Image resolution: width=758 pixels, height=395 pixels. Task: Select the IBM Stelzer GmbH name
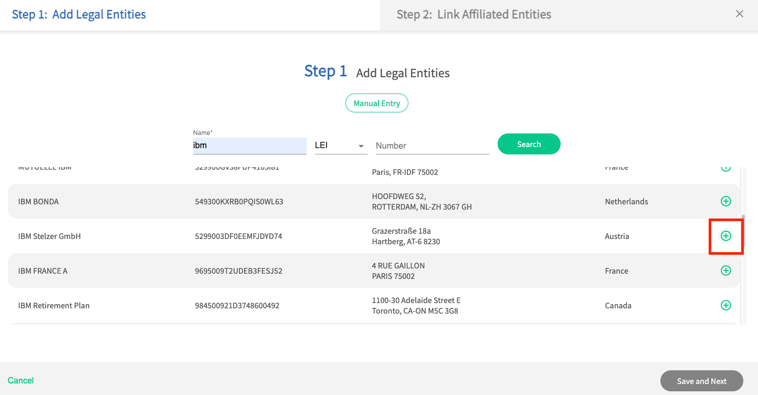(49, 236)
